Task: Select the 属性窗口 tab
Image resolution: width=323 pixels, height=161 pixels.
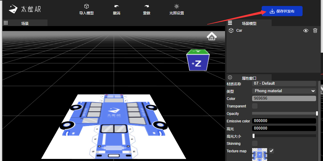Action: coord(249,78)
